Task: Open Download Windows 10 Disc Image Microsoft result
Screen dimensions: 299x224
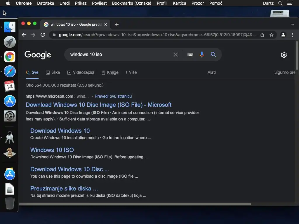Action: click(98, 105)
